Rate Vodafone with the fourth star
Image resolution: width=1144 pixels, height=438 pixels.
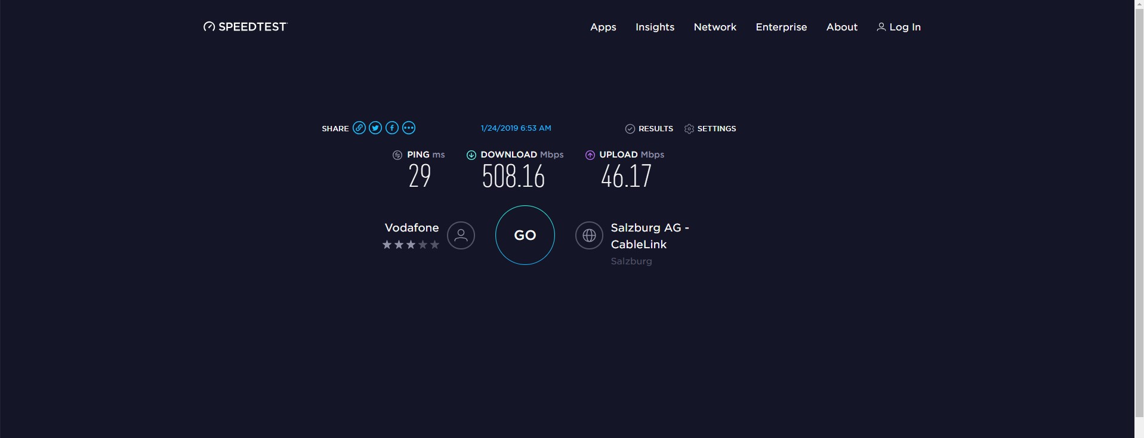423,245
